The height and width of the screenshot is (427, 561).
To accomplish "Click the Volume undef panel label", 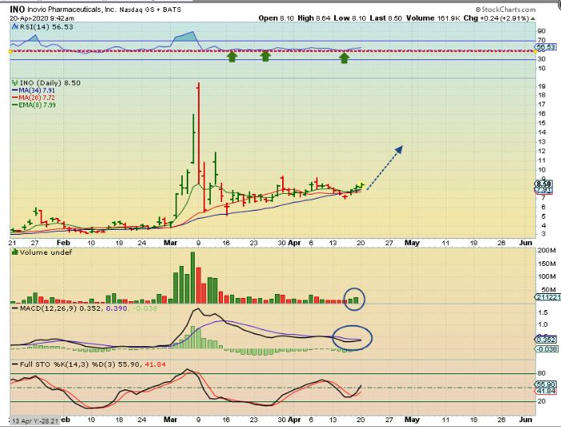I will (x=46, y=252).
